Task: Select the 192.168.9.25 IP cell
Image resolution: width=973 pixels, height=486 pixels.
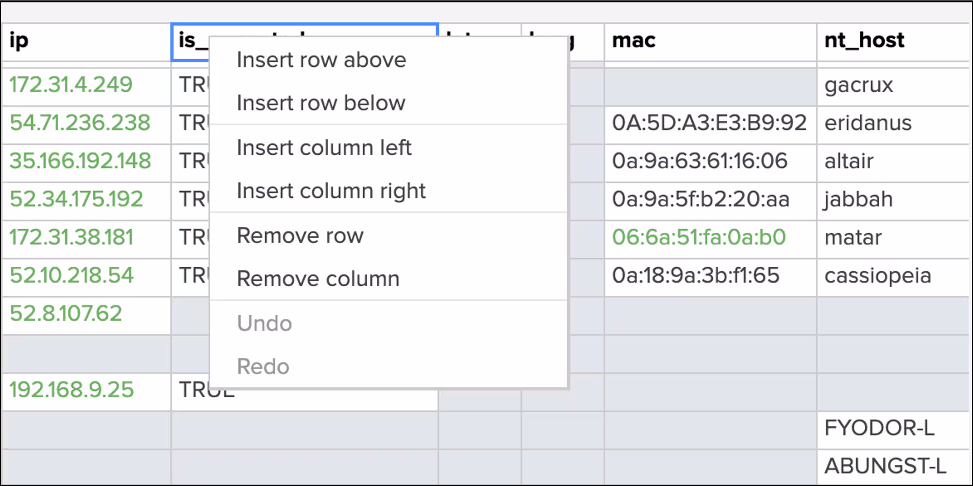Action: [71, 390]
